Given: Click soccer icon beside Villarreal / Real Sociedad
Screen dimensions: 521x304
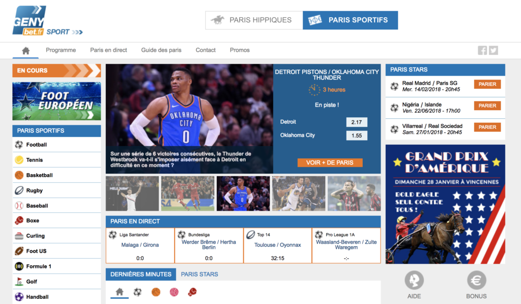Looking at the screenshot, I should (394, 129).
